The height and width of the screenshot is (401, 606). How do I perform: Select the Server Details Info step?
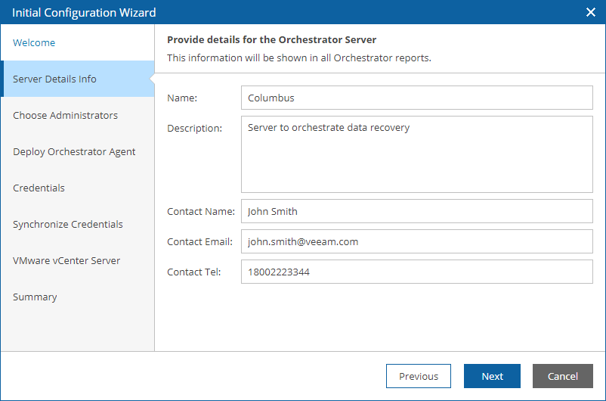(x=77, y=79)
